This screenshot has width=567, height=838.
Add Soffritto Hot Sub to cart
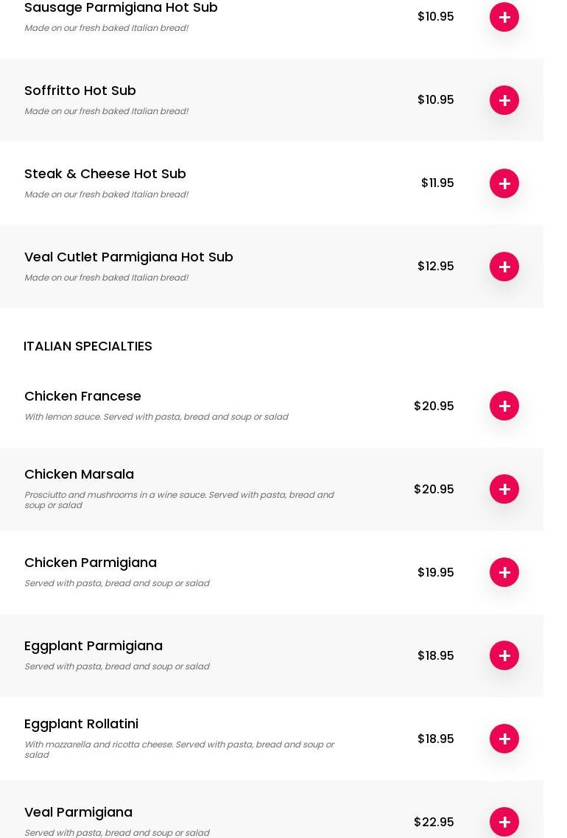click(x=504, y=100)
